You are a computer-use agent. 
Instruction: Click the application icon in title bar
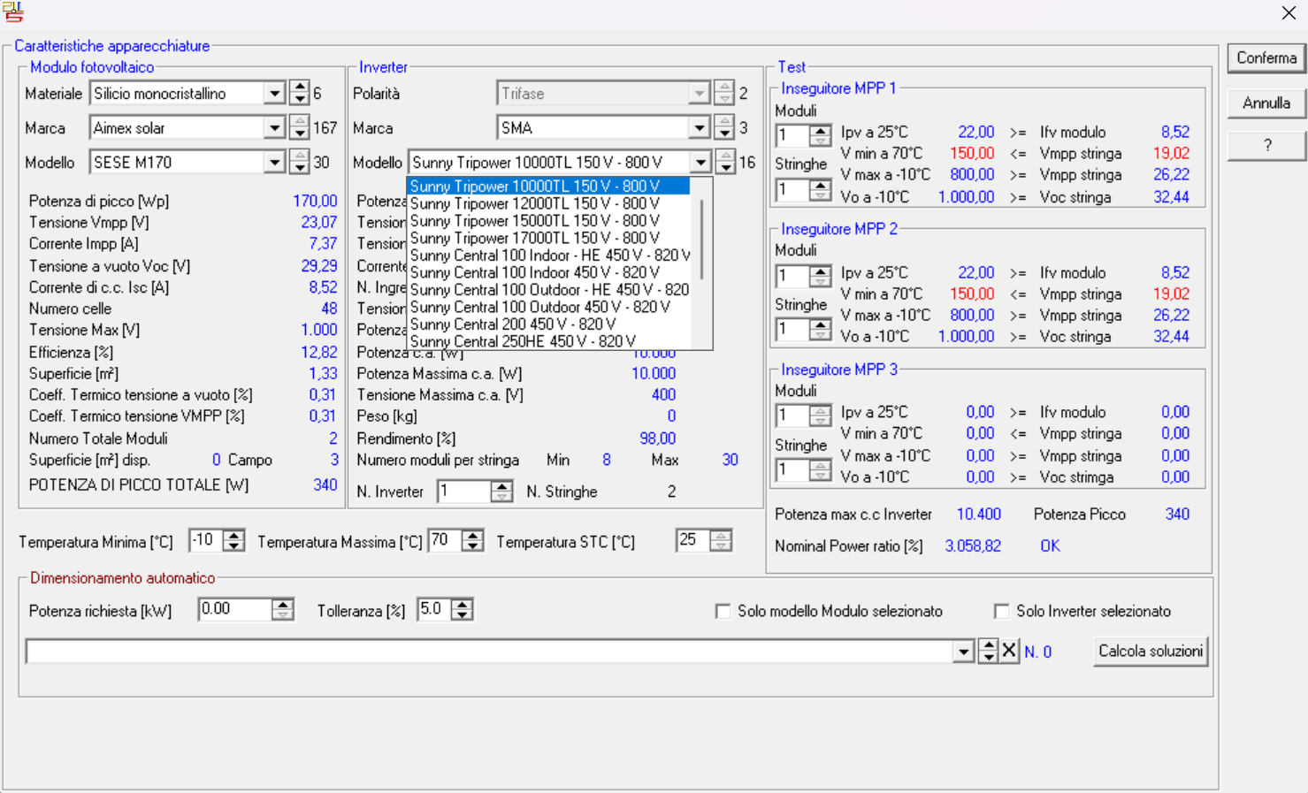pos(13,12)
